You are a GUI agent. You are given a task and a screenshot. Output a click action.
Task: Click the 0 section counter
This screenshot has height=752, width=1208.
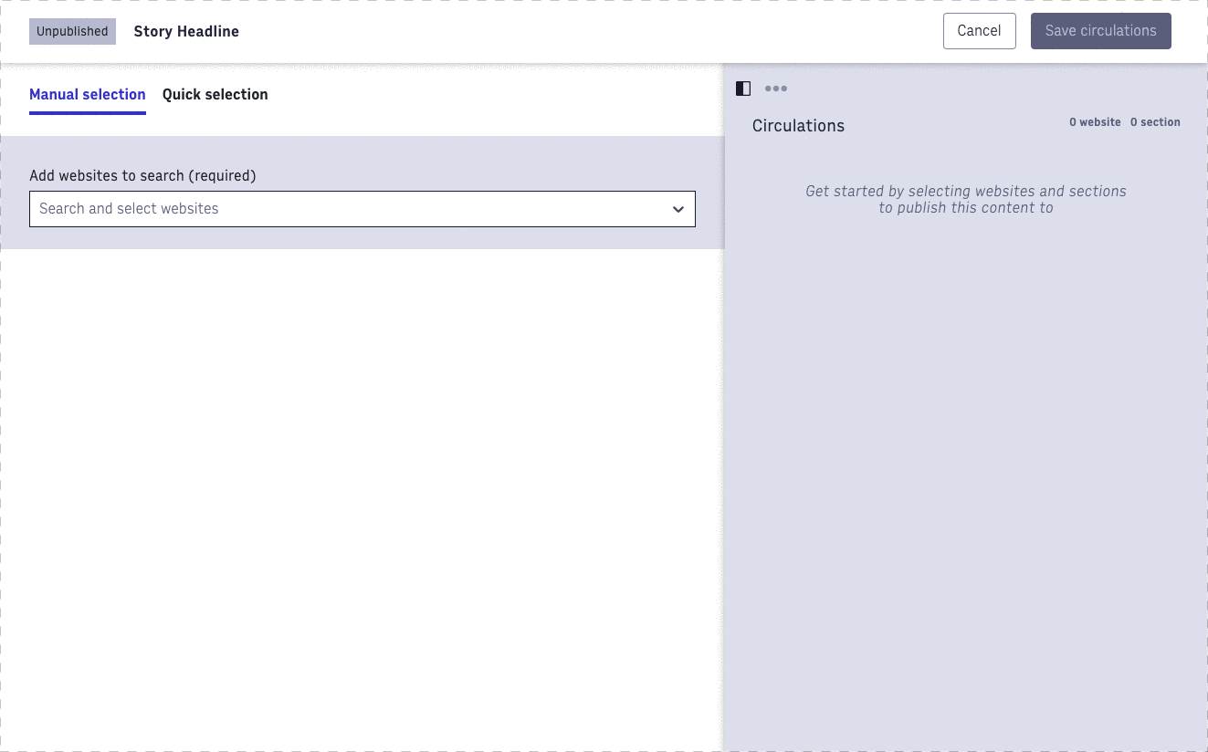pyautogui.click(x=1155, y=122)
